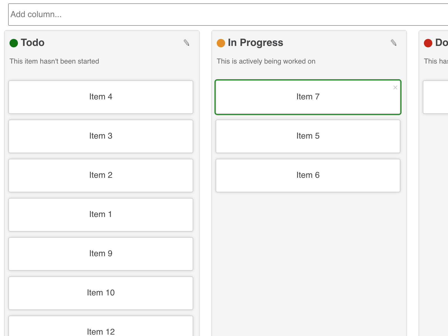Click the In Progress column title
Viewport: 448px width, 336px height.
click(x=255, y=43)
